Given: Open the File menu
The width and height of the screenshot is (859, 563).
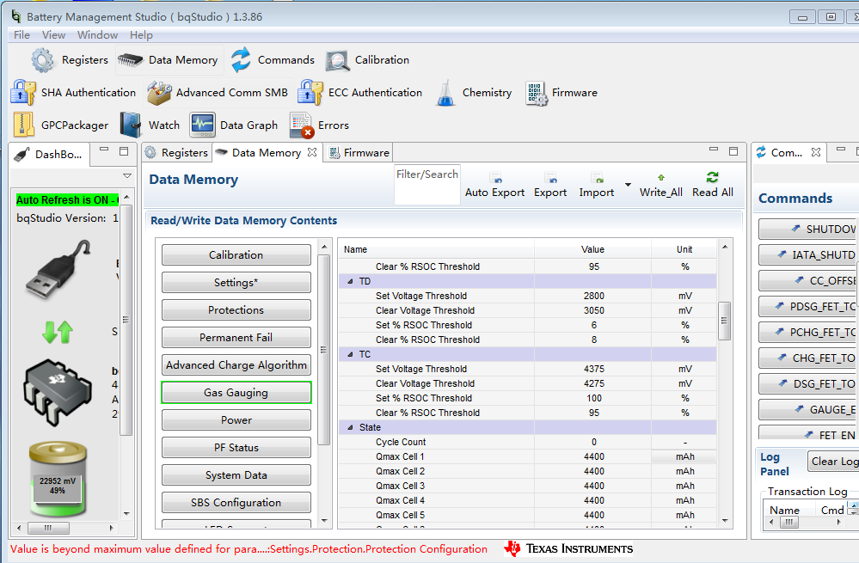Looking at the screenshot, I should [x=21, y=35].
